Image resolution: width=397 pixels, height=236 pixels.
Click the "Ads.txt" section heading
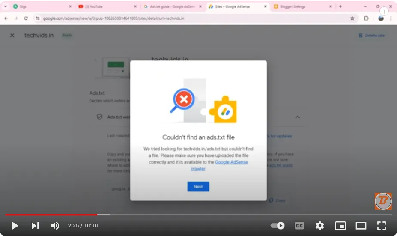[x=97, y=93]
